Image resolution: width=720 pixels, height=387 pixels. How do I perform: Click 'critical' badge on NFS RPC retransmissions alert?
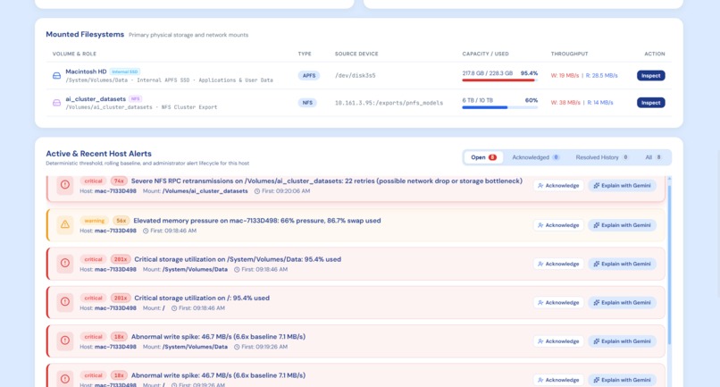coord(93,181)
